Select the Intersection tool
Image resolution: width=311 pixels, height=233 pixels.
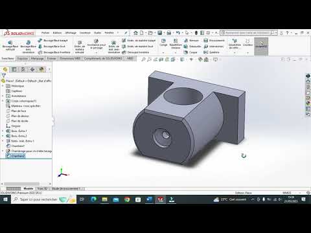[x=214, y=46]
